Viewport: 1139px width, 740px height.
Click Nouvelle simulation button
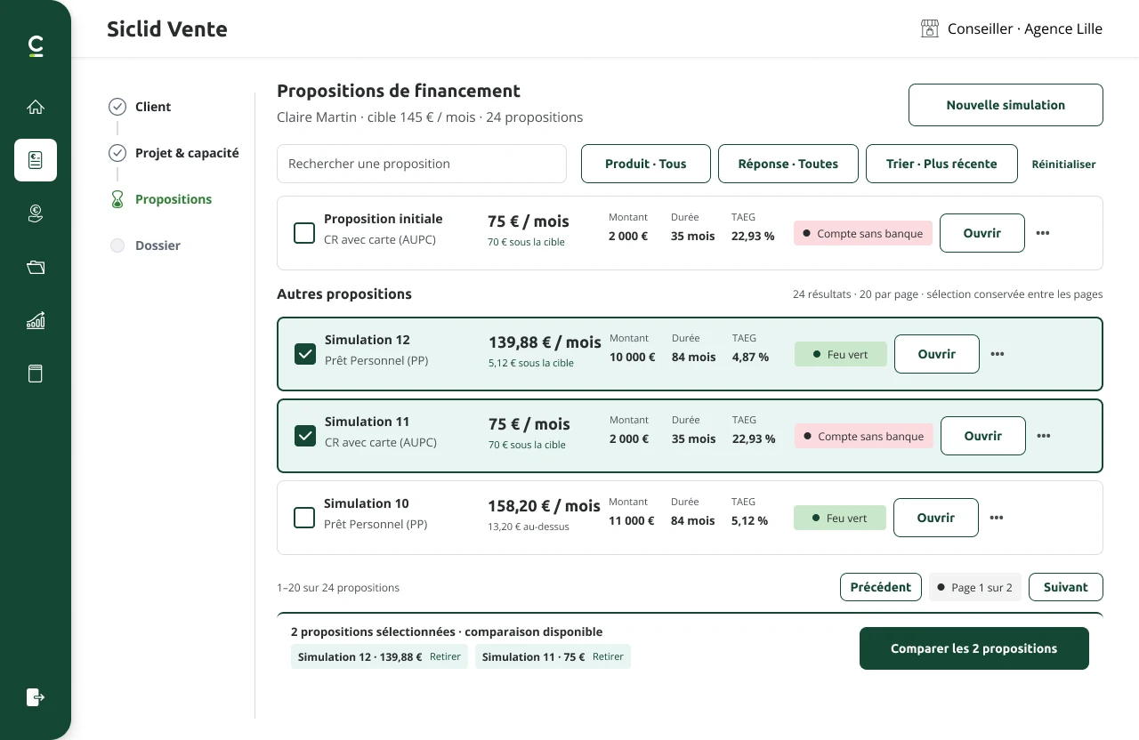(1006, 105)
